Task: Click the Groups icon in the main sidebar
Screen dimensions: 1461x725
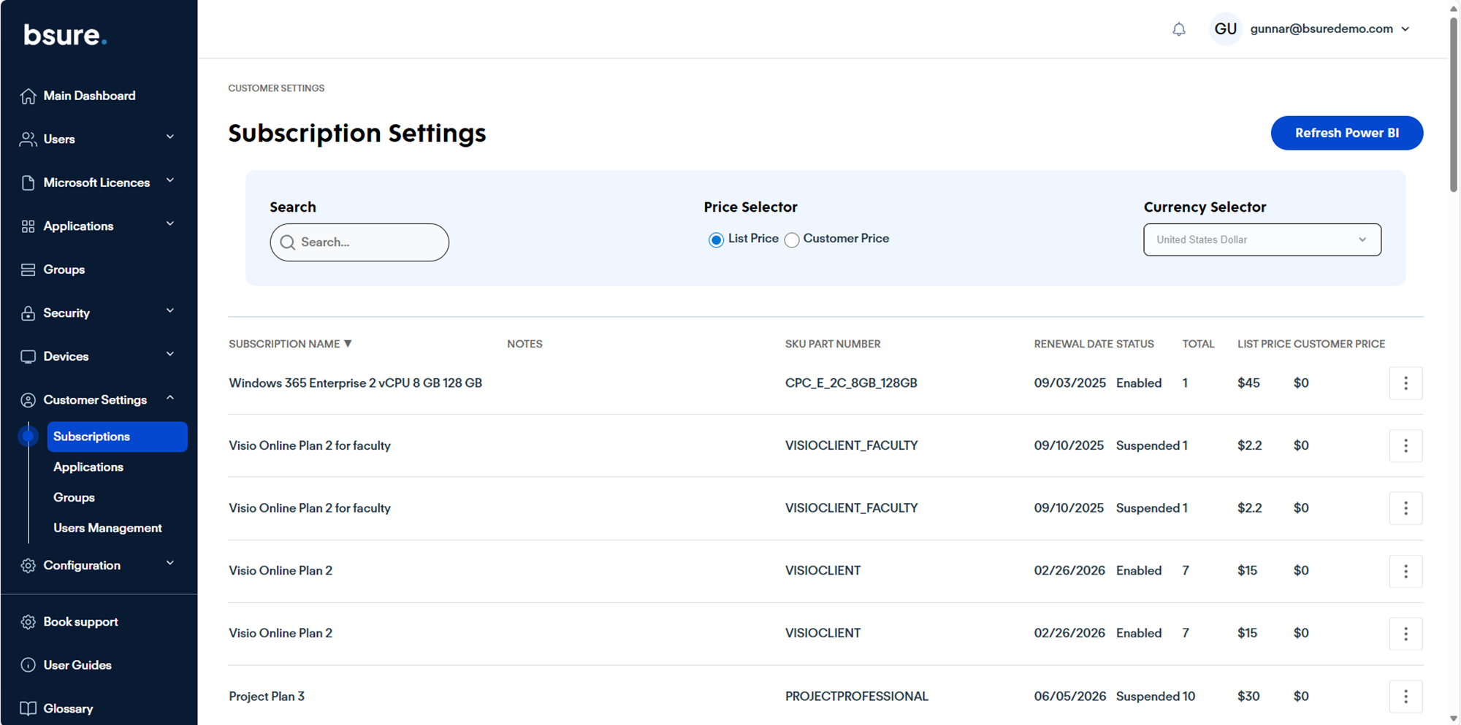Action: (28, 270)
